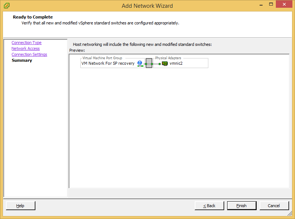Click the vmnic2 network card icon

[x=165, y=63]
